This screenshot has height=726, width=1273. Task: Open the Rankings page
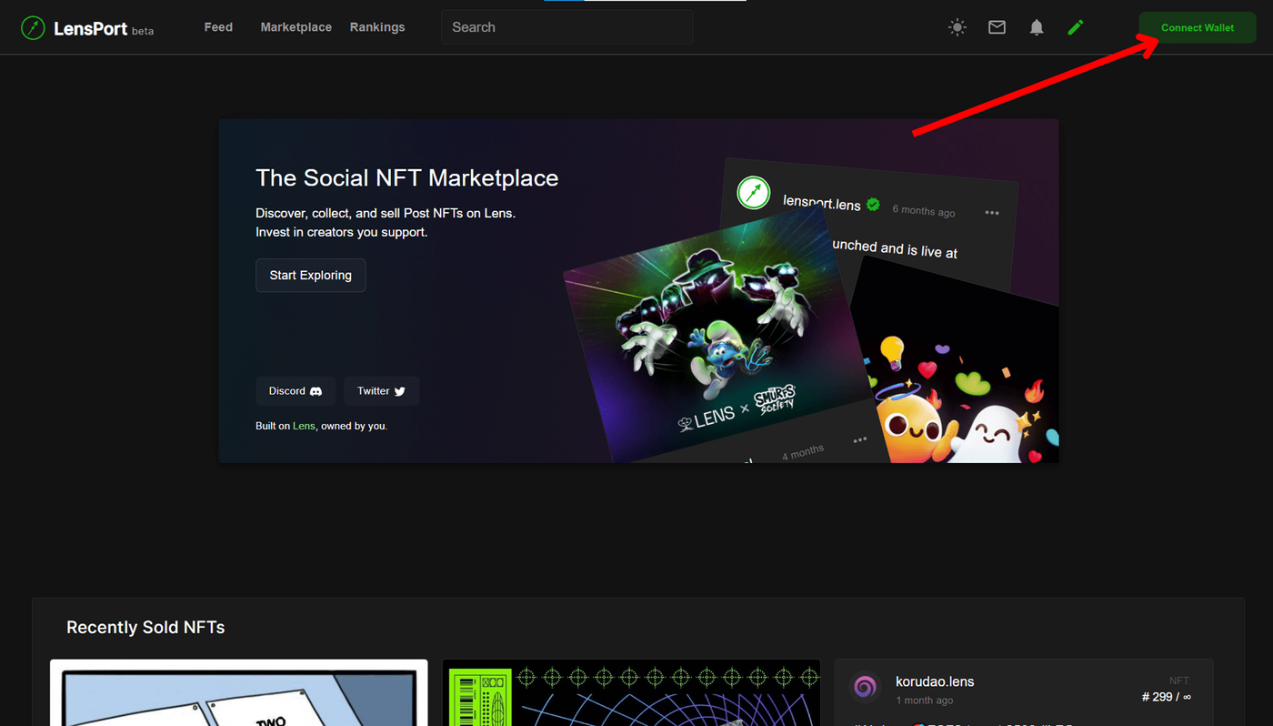(x=377, y=27)
